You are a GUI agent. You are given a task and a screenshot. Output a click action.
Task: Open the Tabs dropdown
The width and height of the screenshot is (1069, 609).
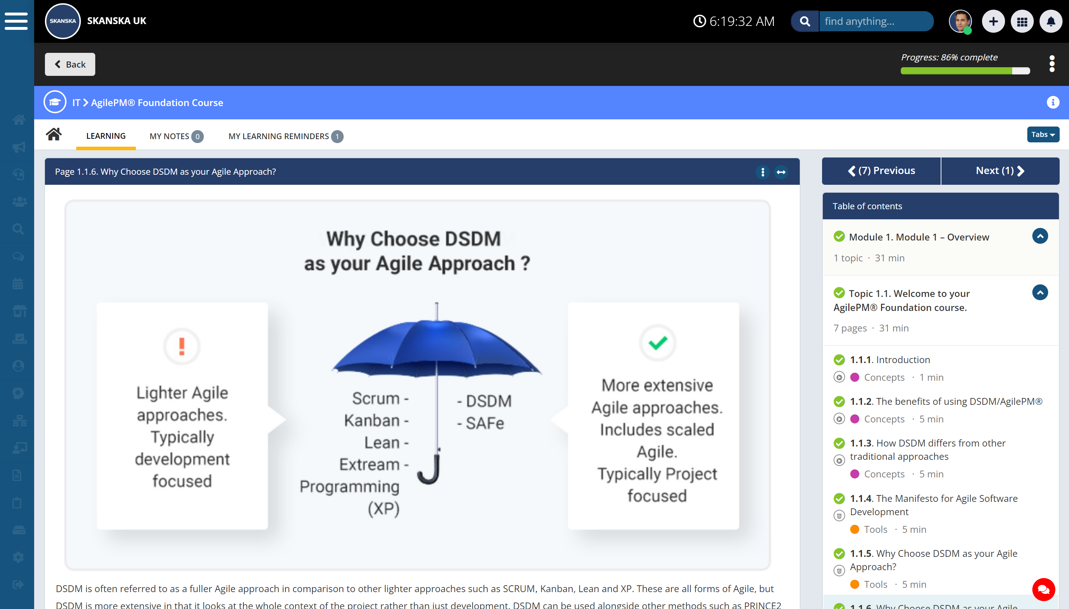pos(1043,135)
